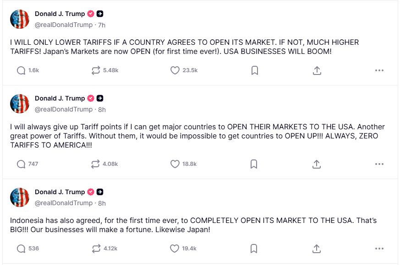400x265 pixels.
Task: Bookmark the 'ZERO TARIFFS TO AMERICA' post
Action: pos(254,164)
